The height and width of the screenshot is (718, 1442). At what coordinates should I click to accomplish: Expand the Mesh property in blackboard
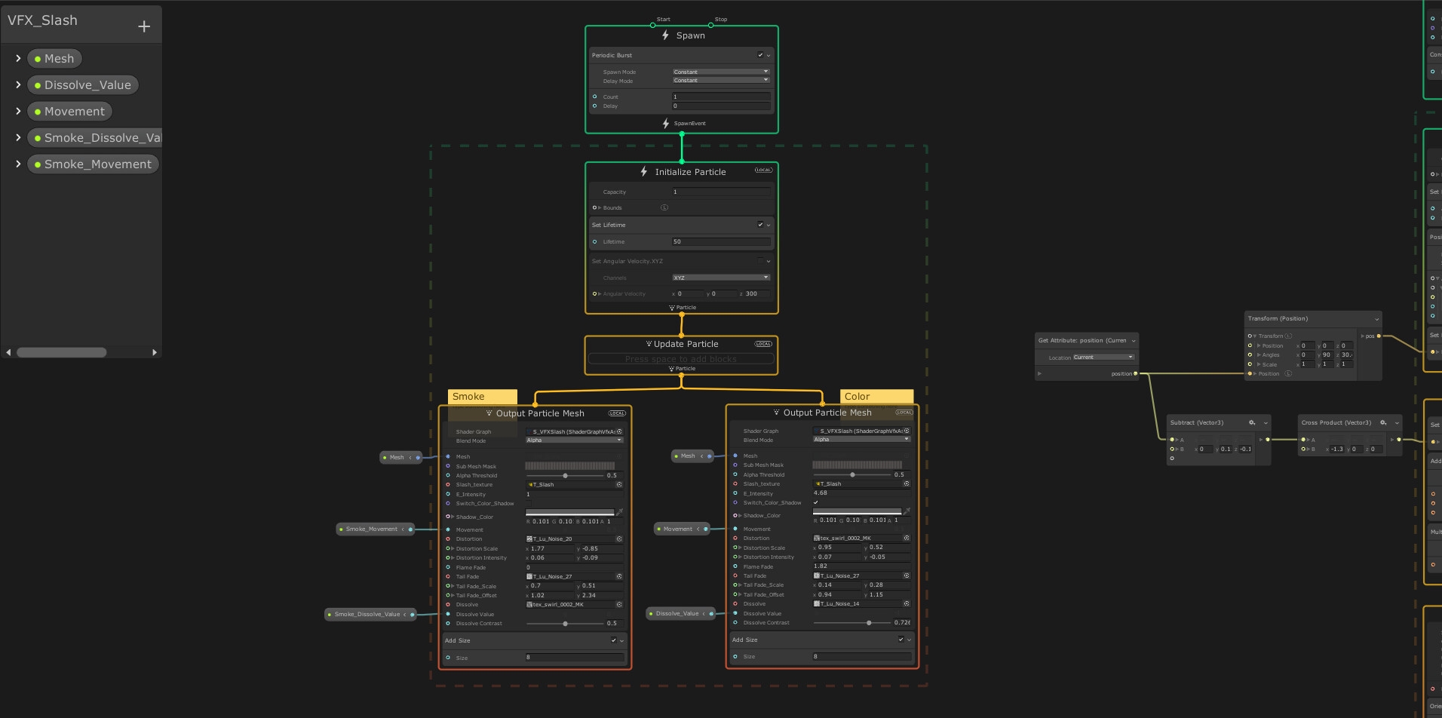pyautogui.click(x=18, y=58)
